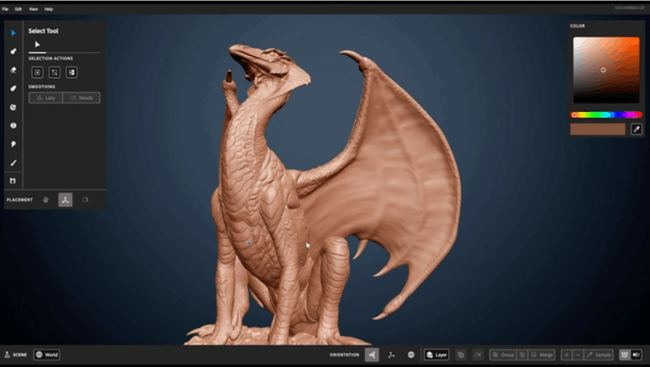Enable Lazy smoothing
This screenshot has width=650, height=367.
45,97
